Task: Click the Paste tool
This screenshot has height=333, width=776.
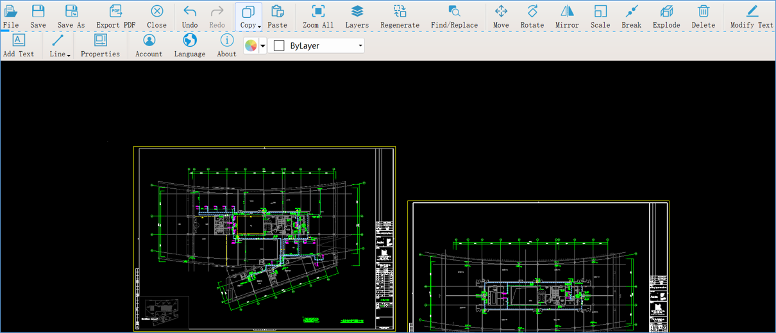Action: pyautogui.click(x=278, y=17)
